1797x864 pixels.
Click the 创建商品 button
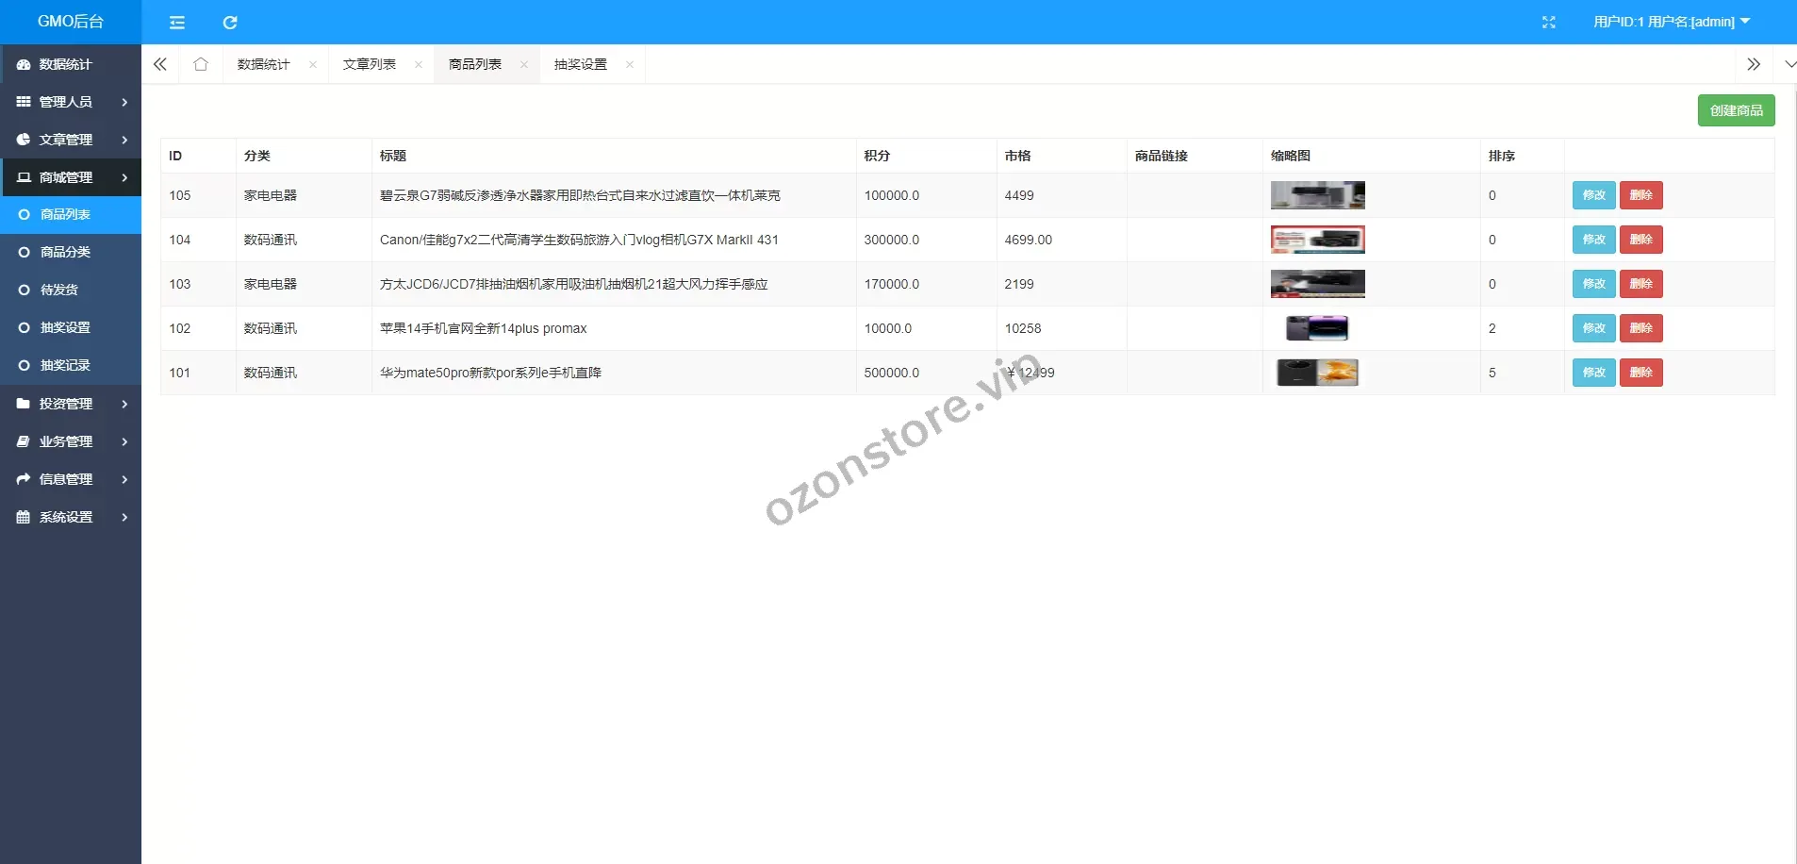[1736, 110]
